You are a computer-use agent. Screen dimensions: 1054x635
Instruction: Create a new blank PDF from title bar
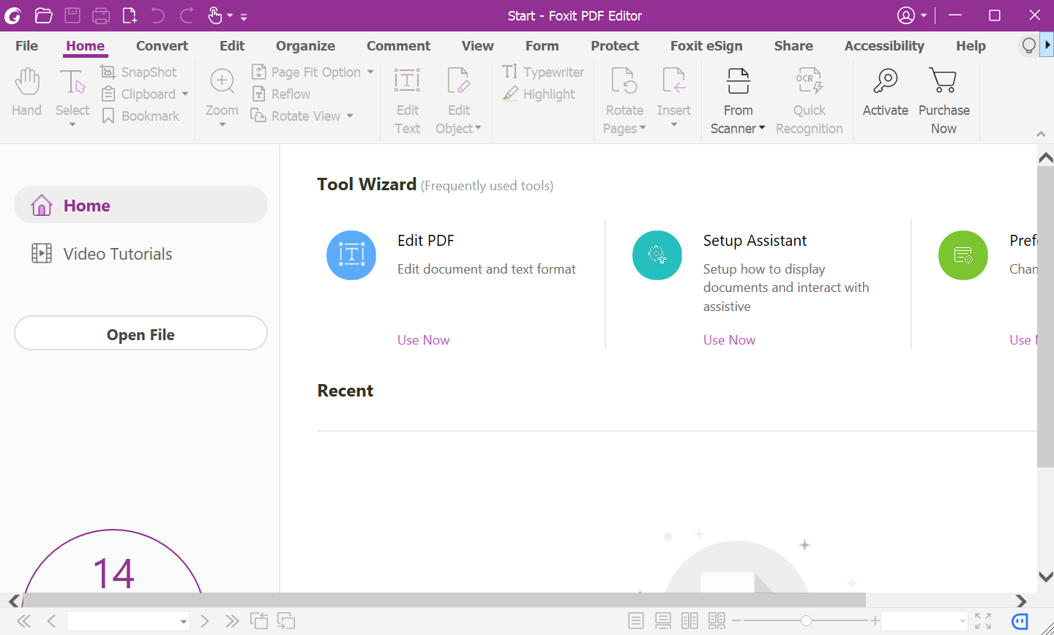pyautogui.click(x=130, y=15)
